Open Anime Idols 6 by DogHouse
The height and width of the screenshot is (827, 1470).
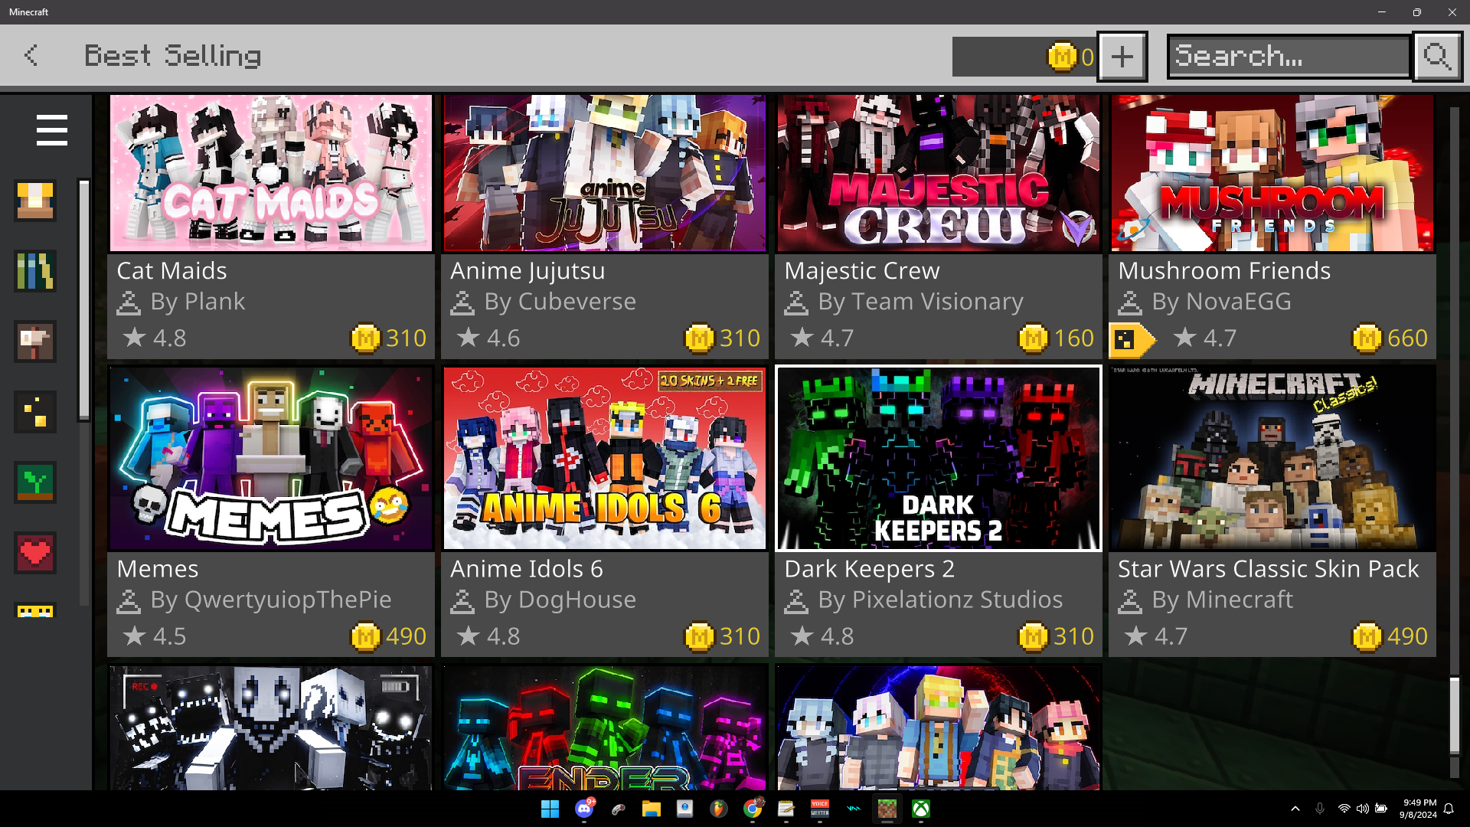[604, 458]
